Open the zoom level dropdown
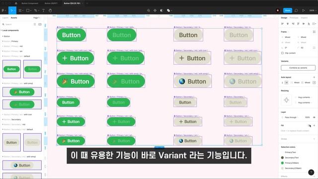 point(313,10)
